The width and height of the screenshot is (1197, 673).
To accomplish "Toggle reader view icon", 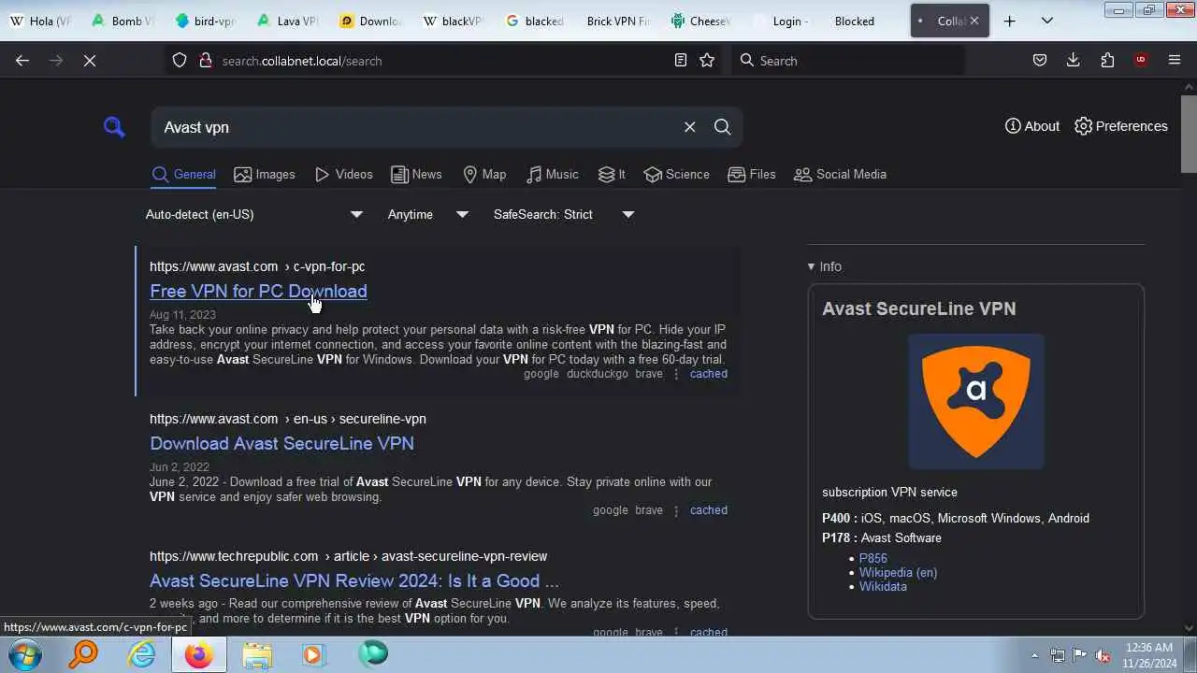I will [681, 60].
